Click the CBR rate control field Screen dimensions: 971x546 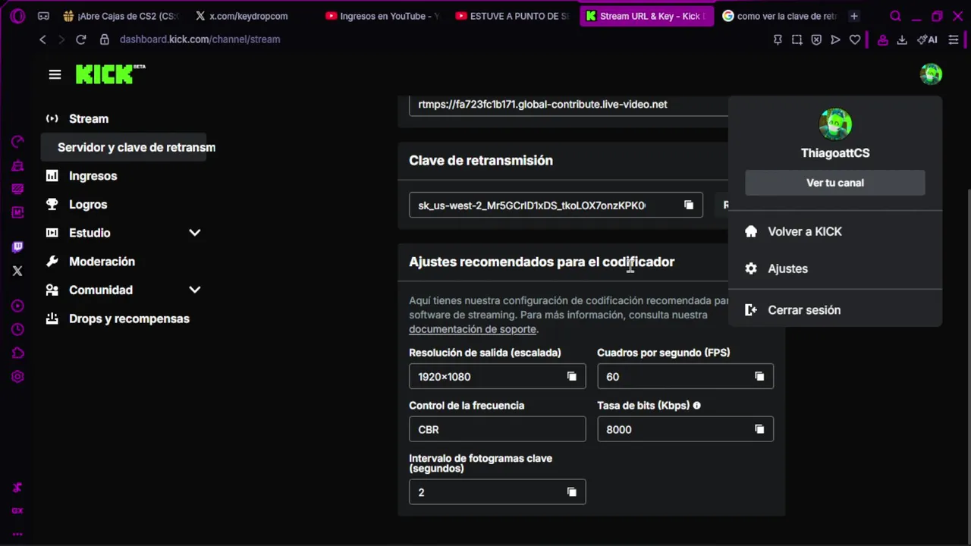pyautogui.click(x=498, y=429)
